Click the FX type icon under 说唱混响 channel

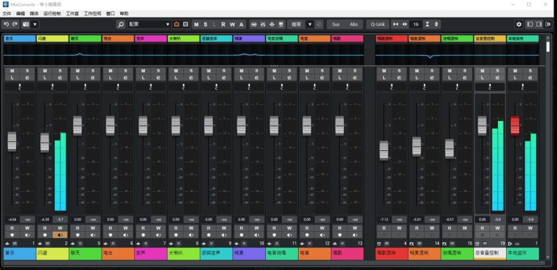pos(445,244)
